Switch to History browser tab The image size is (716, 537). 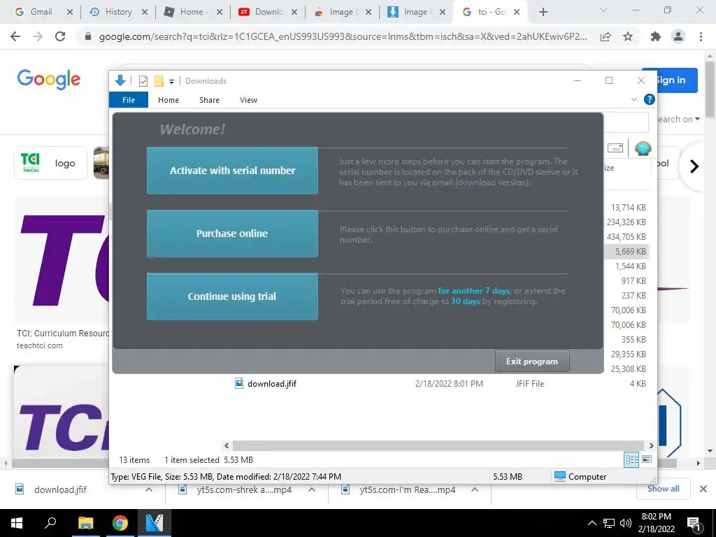pos(118,12)
